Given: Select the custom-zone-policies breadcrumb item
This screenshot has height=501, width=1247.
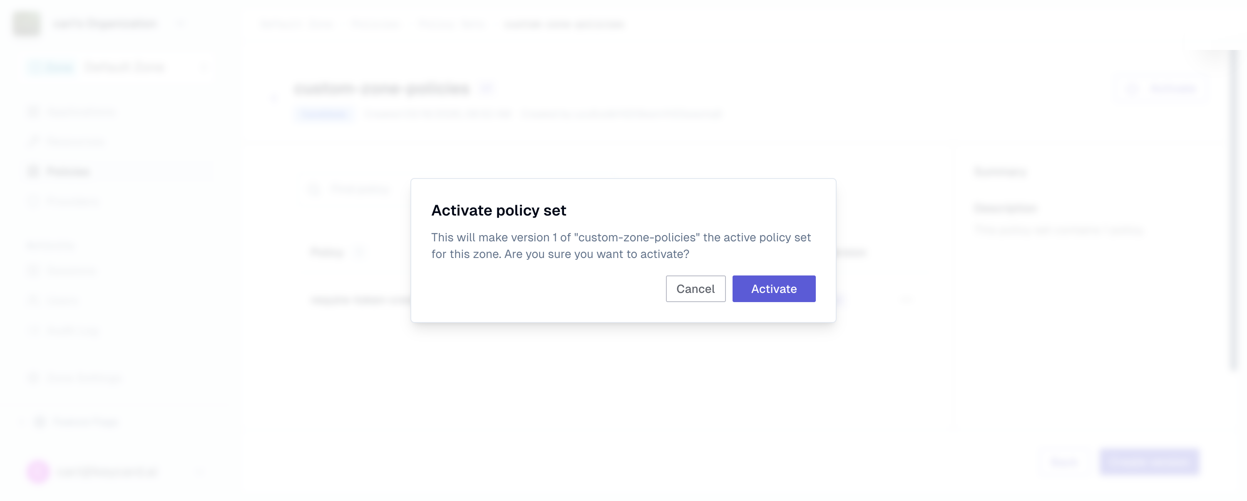Looking at the screenshot, I should [564, 24].
